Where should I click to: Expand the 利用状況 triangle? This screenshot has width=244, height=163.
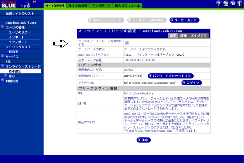tap(2, 80)
